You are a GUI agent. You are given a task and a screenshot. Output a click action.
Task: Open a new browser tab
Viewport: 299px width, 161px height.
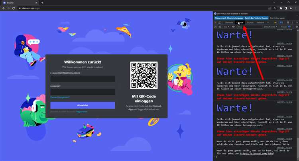click(42, 3)
